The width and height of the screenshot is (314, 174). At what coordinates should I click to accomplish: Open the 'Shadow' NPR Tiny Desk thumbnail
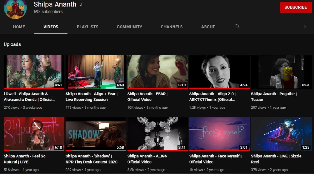96,134
